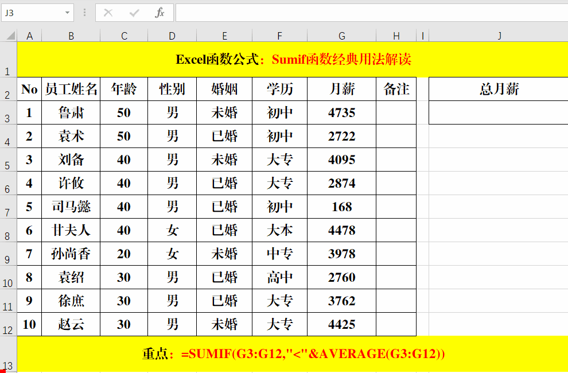Viewport: 568px width, 373px height.
Task: Select column H header
Action: [x=396, y=36]
